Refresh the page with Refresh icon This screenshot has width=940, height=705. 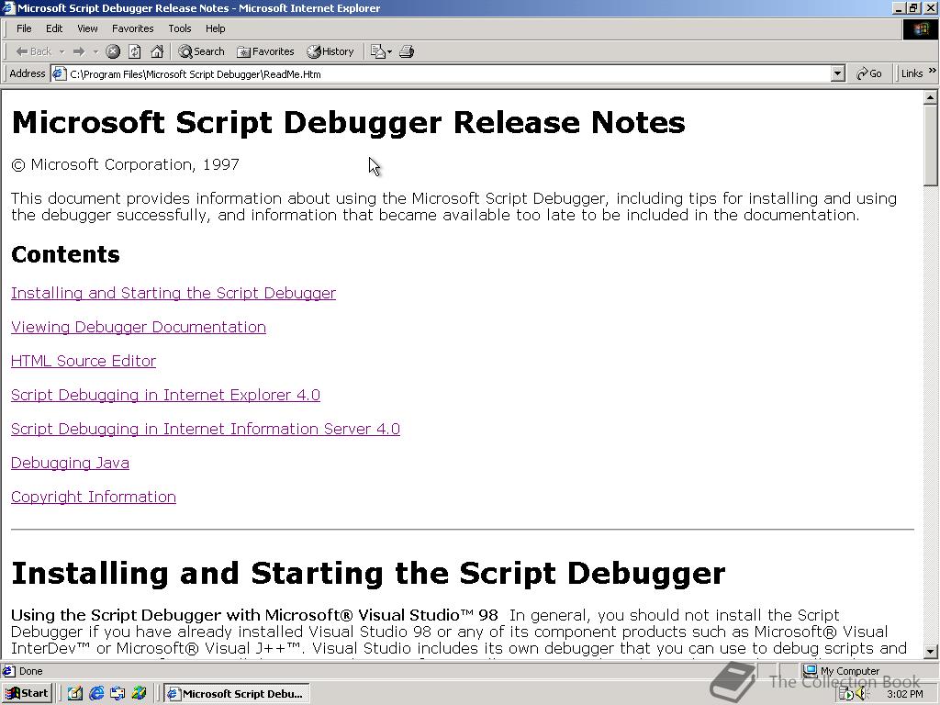[135, 51]
